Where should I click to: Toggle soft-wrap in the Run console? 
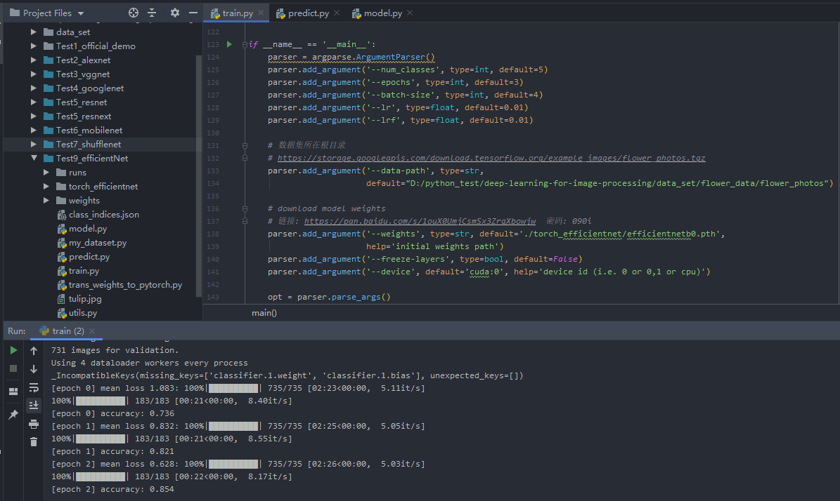pos(33,387)
